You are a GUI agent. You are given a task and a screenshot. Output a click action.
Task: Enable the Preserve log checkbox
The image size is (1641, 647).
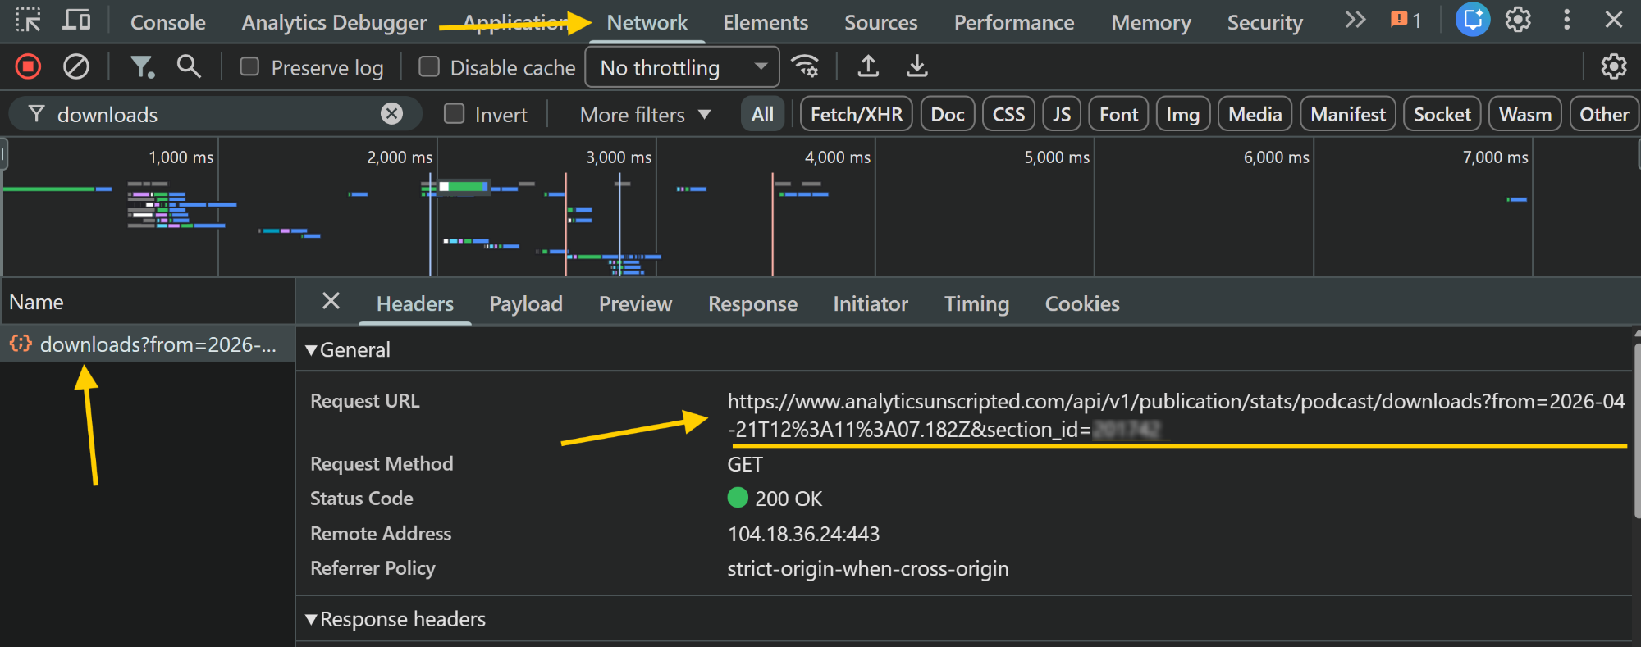[x=249, y=66]
